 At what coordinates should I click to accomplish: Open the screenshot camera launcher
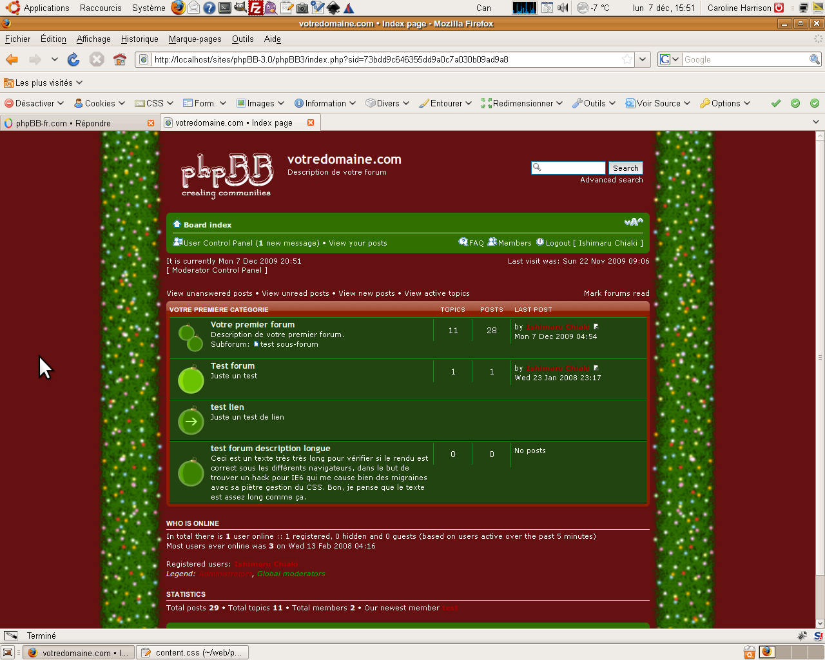click(x=302, y=8)
